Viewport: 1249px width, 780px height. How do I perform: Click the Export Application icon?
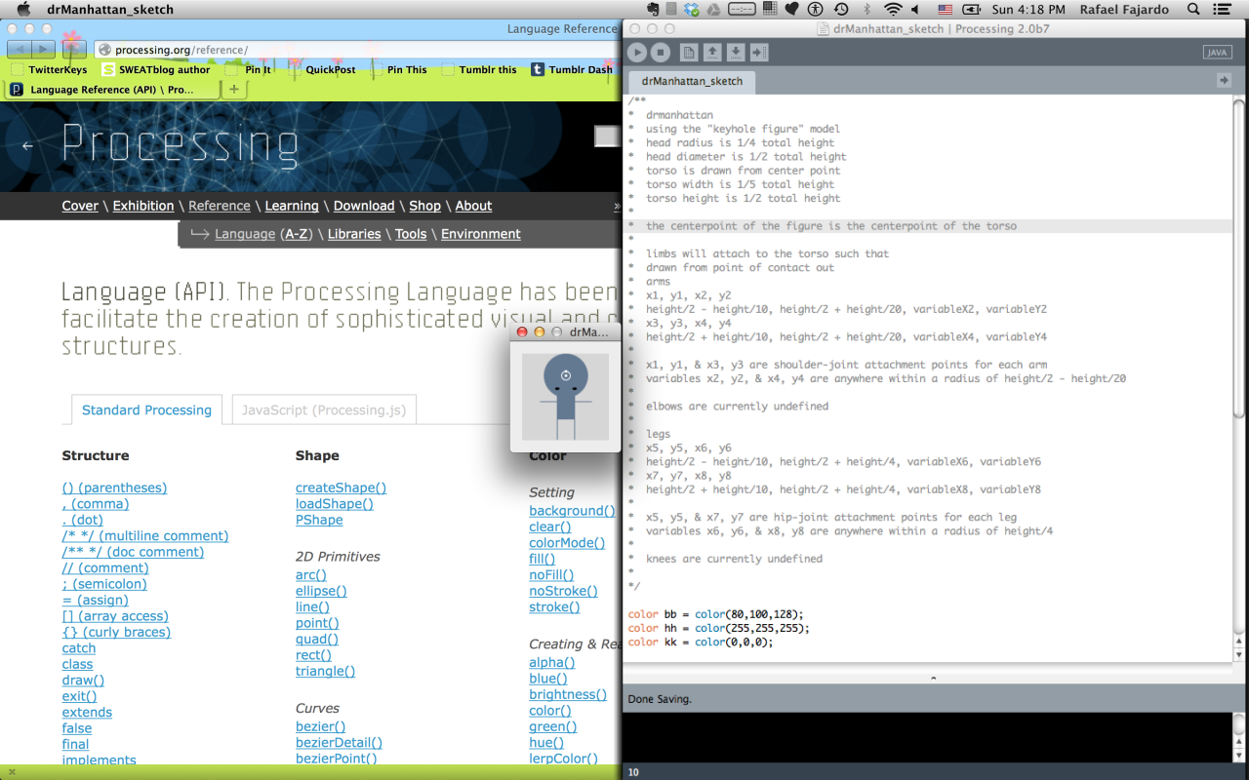pos(759,53)
